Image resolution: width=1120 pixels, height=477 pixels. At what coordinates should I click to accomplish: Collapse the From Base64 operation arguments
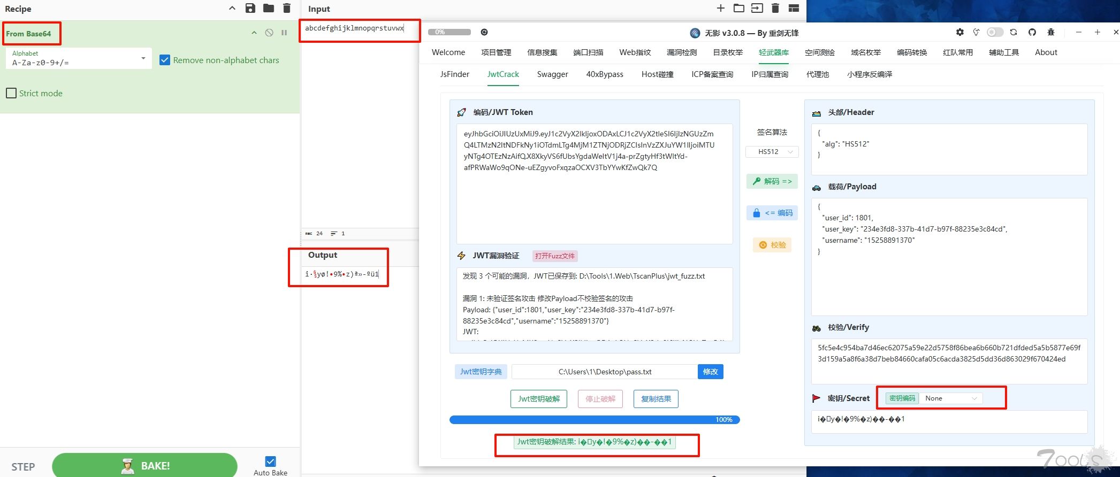[254, 33]
